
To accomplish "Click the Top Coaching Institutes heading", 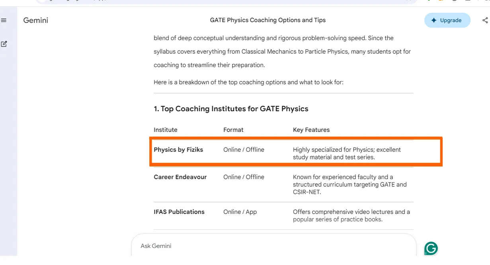I will (x=231, y=109).
